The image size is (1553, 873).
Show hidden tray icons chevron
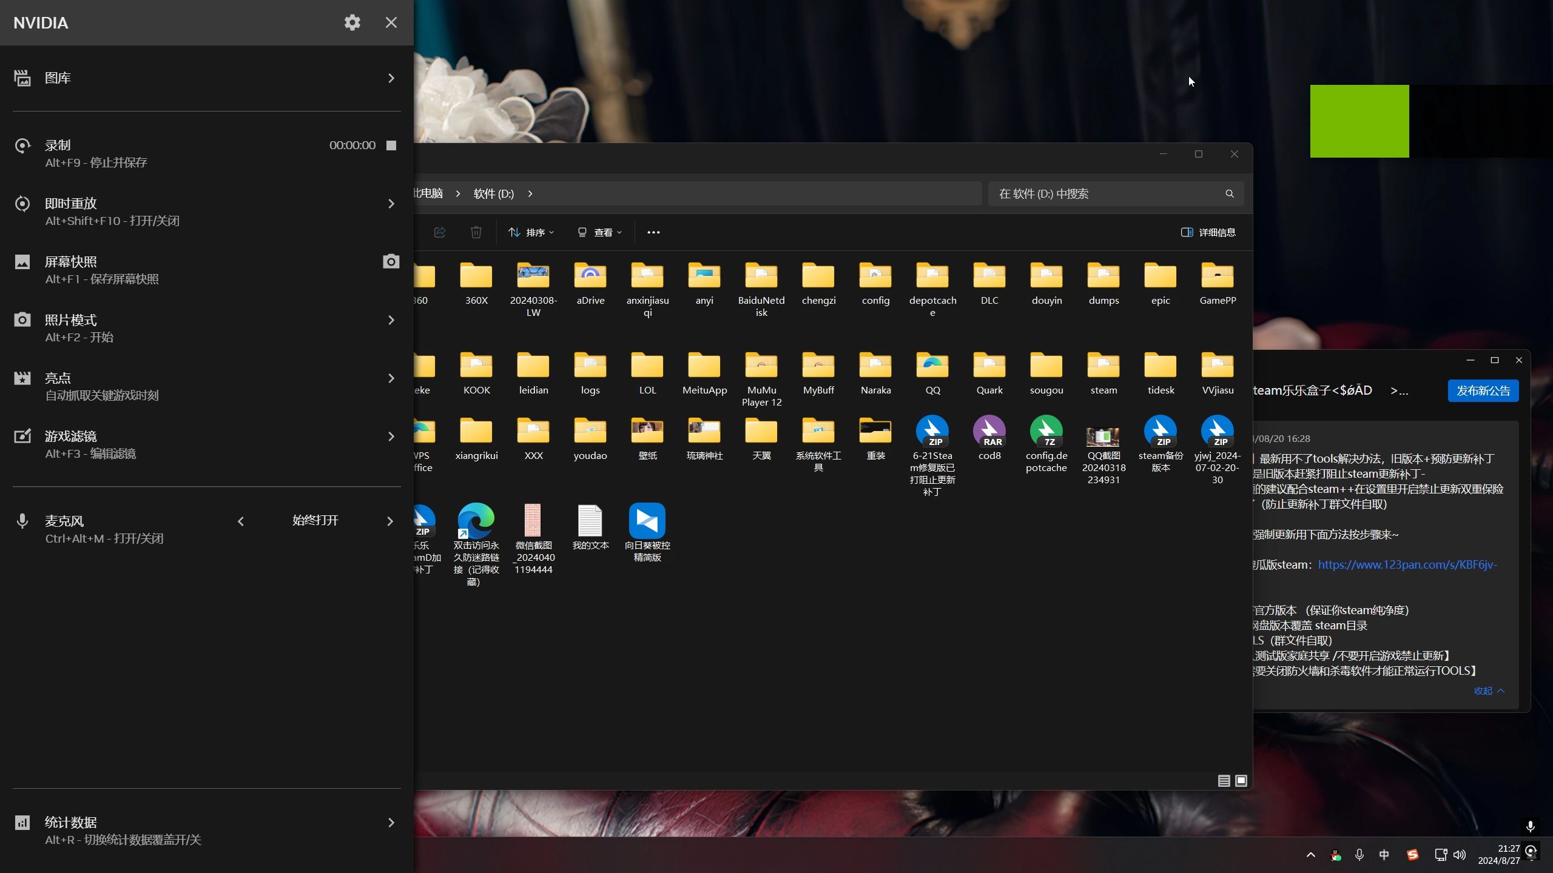click(x=1311, y=855)
